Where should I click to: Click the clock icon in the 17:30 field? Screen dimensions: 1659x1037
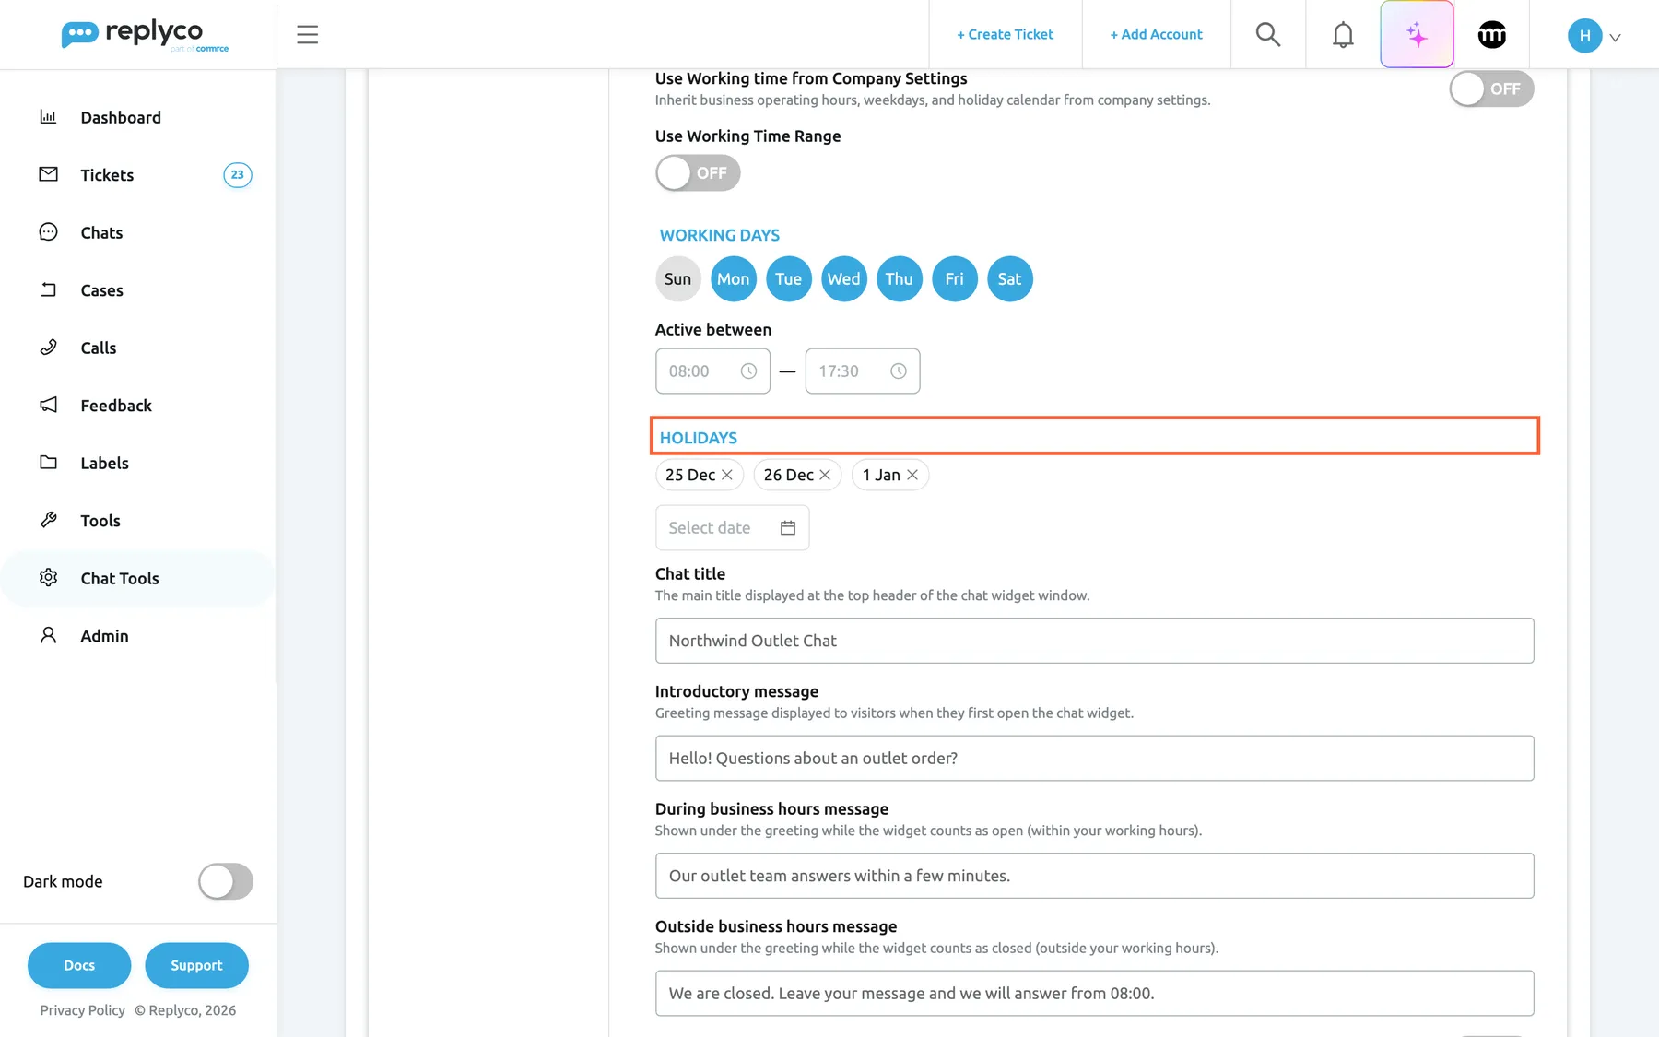pyautogui.click(x=899, y=371)
